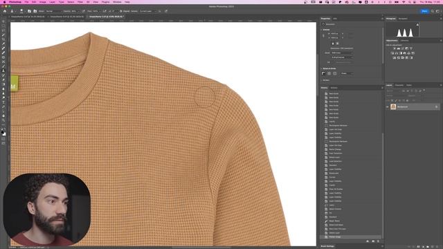Switch to the Channels tab
Image resolution: width=443 pixels, height=249 pixels.
click(399, 85)
